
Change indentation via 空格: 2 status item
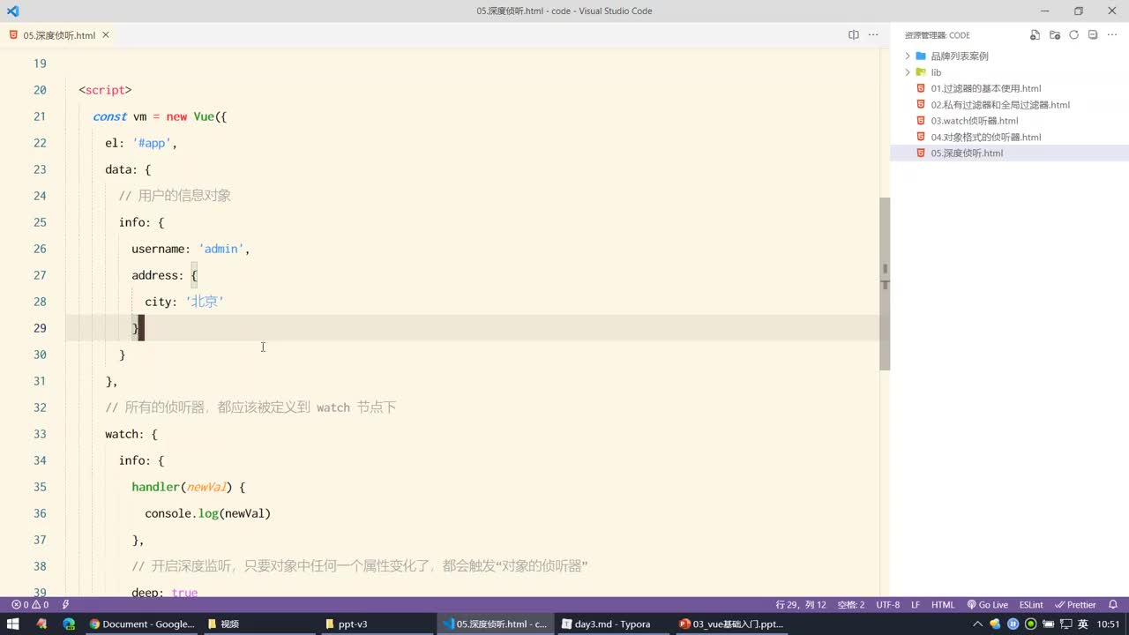pyautogui.click(x=851, y=605)
